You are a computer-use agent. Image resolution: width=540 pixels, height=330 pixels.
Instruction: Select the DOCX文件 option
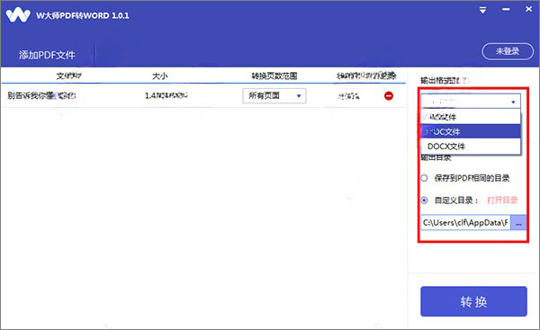click(x=471, y=147)
